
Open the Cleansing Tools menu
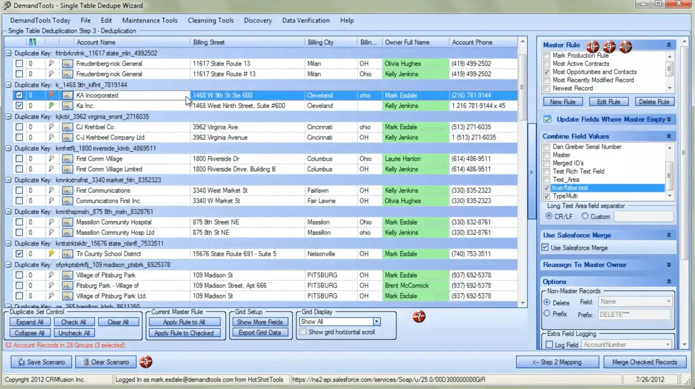[x=211, y=21]
